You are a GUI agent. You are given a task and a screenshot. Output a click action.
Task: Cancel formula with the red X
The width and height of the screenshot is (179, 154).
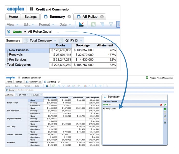coord(161,105)
